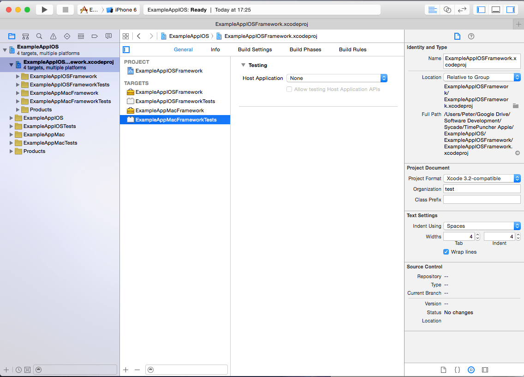Add a file in the navigator footer
Viewport: 524px width, 377px height.
coord(6,370)
